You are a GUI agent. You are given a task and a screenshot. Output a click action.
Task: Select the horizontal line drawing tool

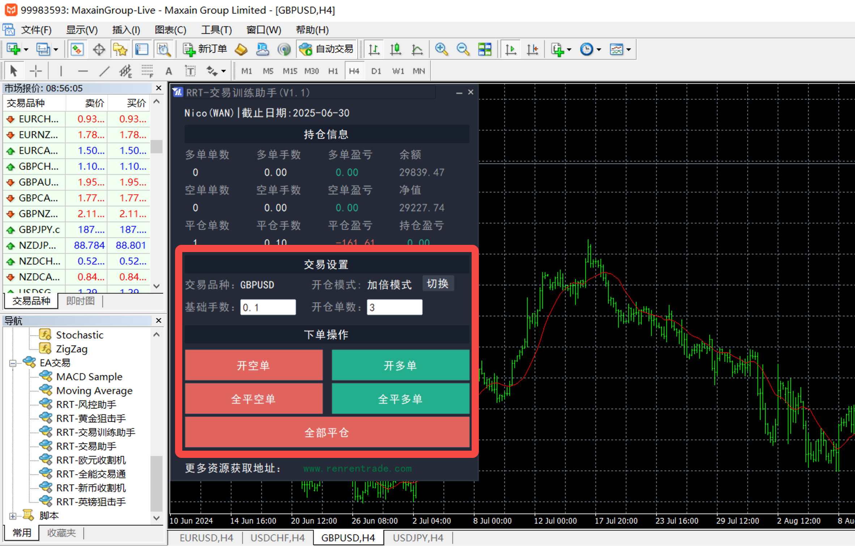point(83,71)
